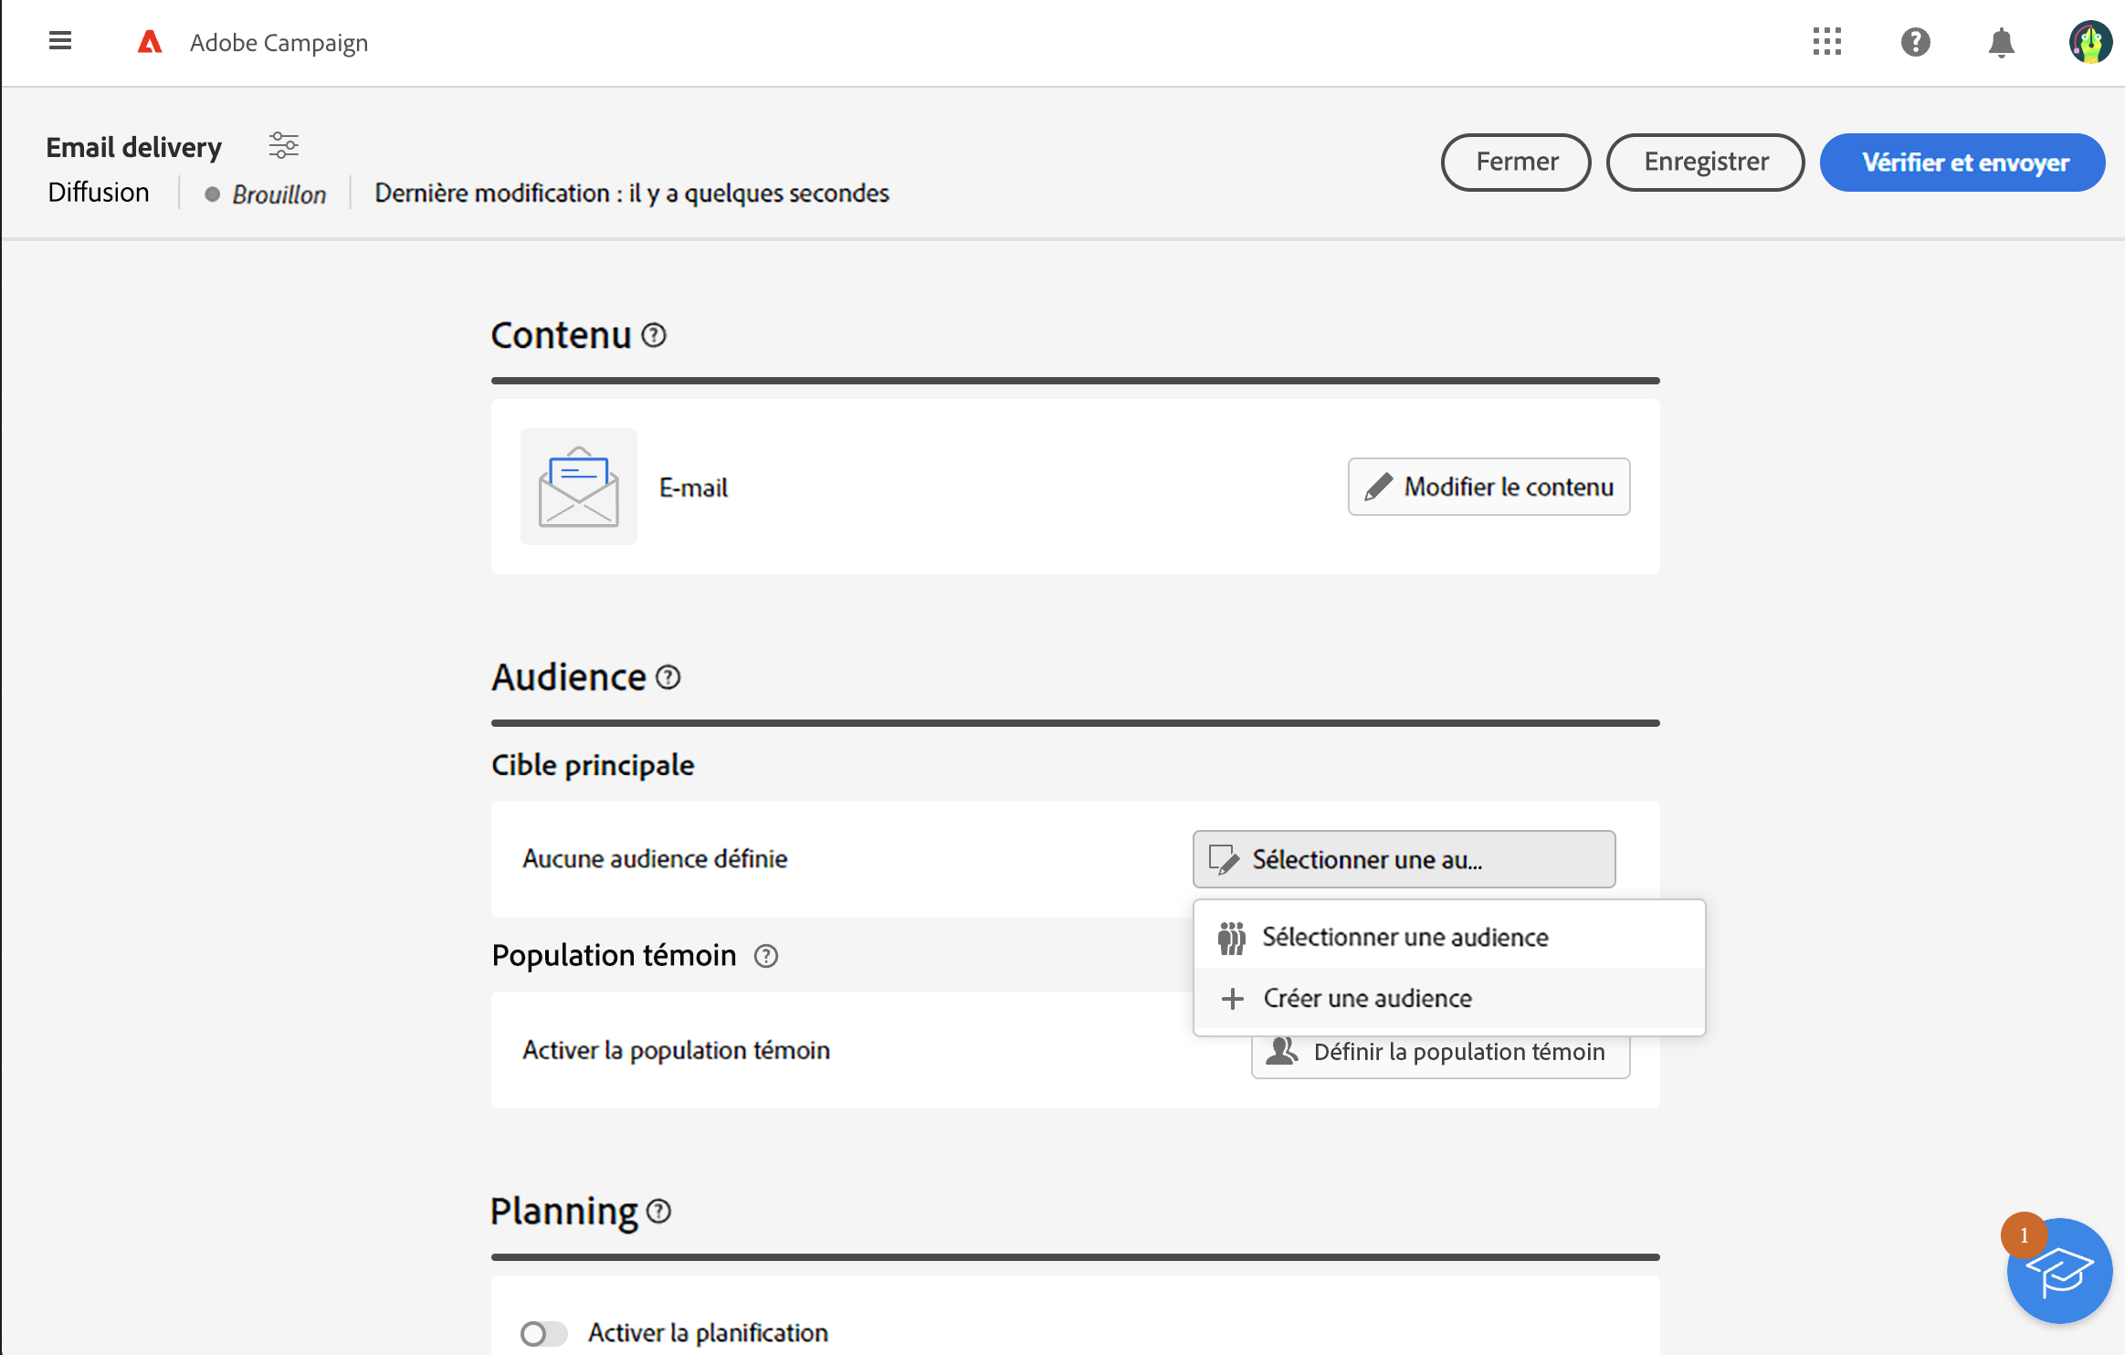The width and height of the screenshot is (2125, 1355).
Task: Show help for the Contenu section
Action: coord(654,335)
